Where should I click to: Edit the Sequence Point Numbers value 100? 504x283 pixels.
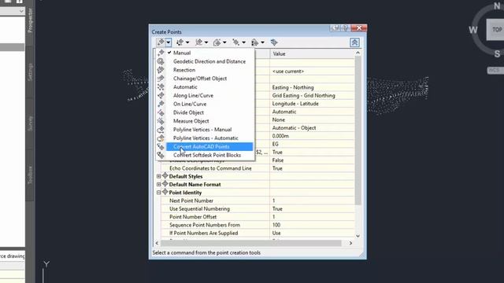pyautogui.click(x=312, y=225)
